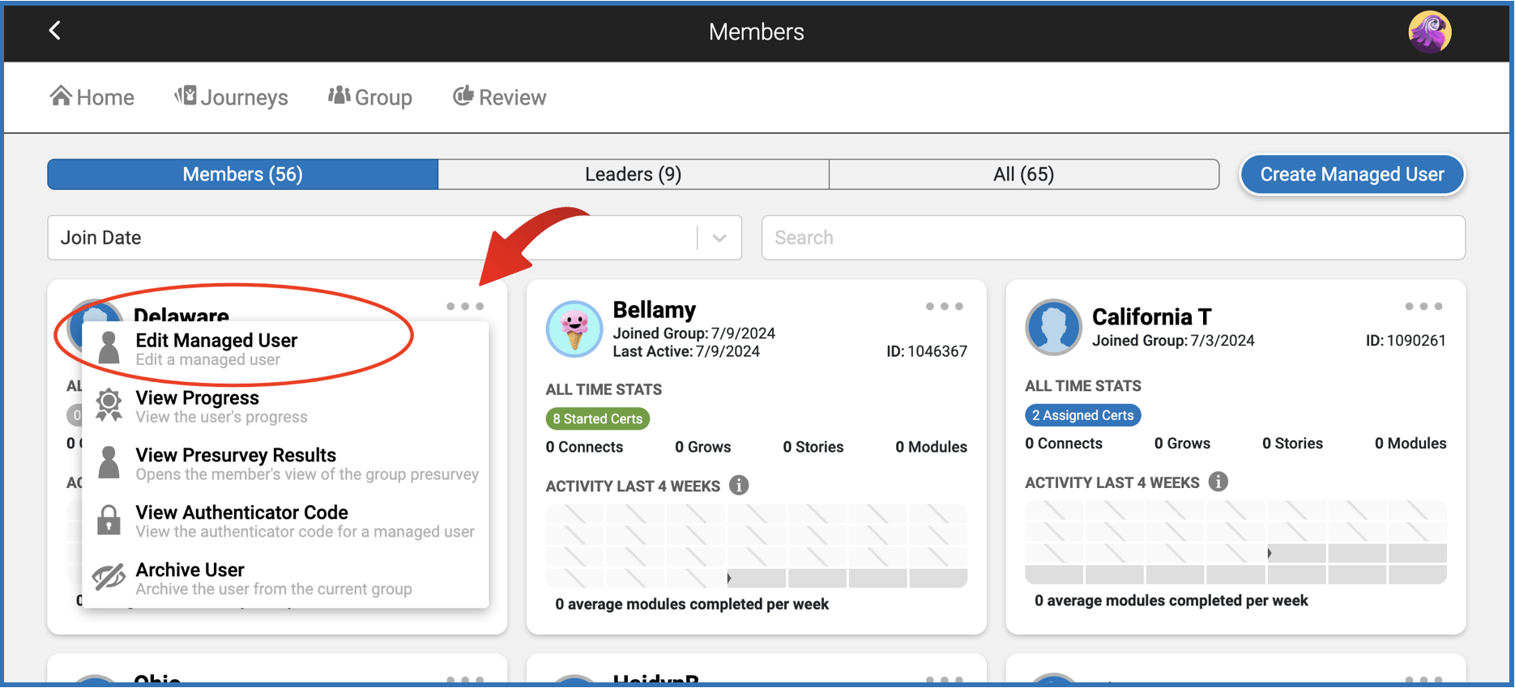
Task: Open the profile avatar in top right
Action: click(1429, 32)
